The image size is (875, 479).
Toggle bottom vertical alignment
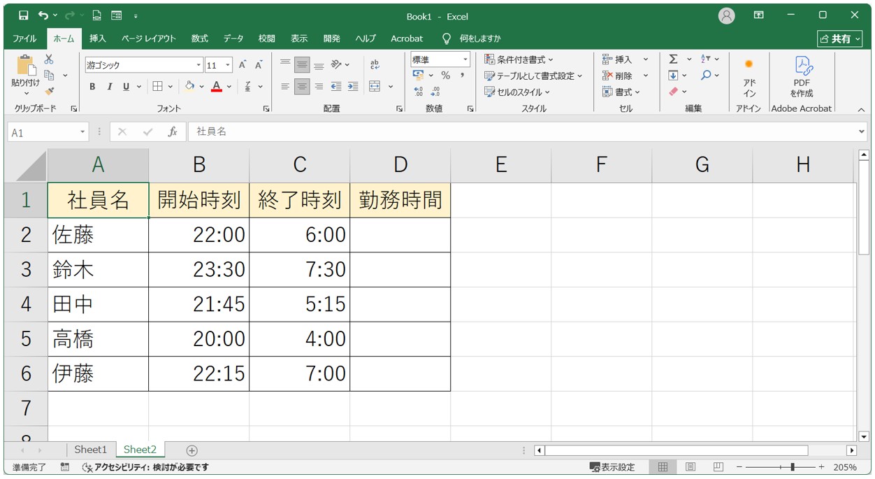[319, 65]
